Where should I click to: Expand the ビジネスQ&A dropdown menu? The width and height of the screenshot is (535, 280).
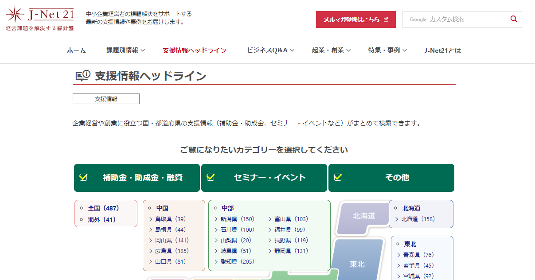point(270,51)
